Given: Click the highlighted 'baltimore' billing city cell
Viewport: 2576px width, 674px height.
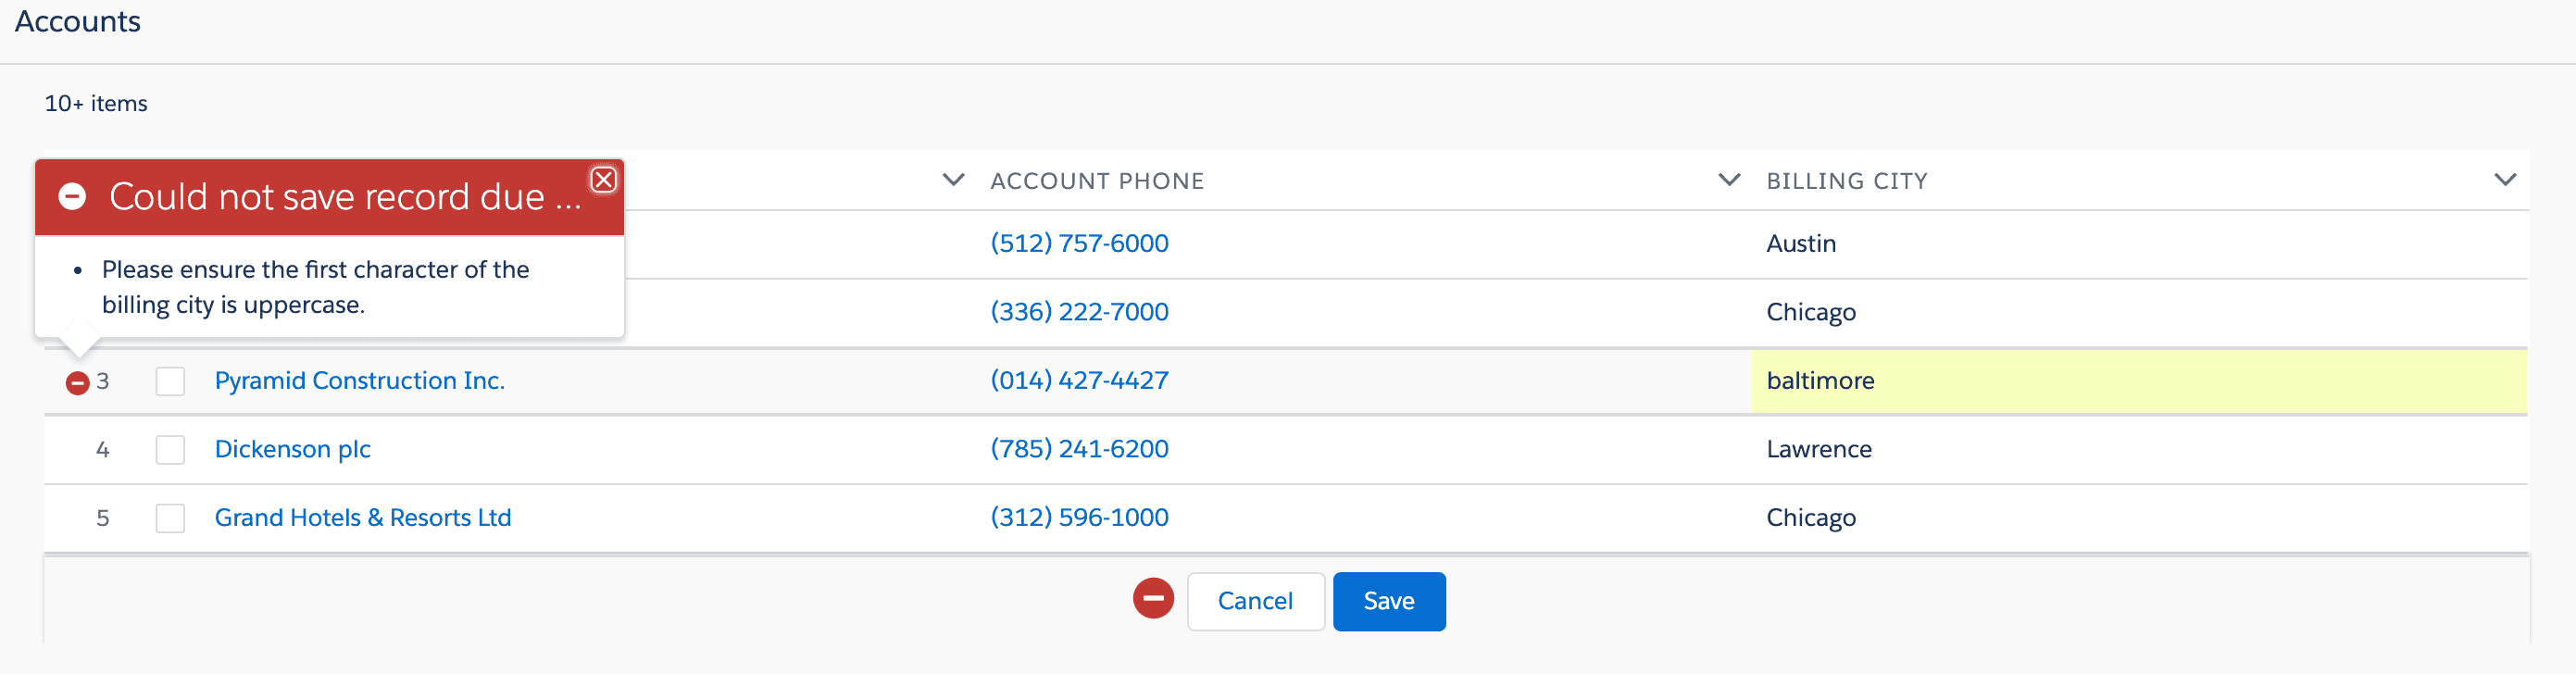Looking at the screenshot, I should 2138,381.
